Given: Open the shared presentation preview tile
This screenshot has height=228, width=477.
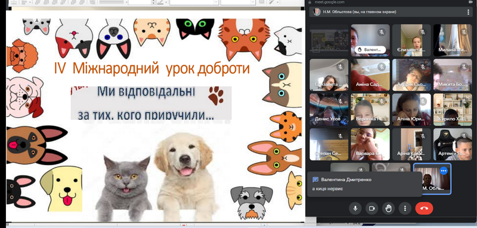Looking at the screenshot, I should [x=329, y=40].
